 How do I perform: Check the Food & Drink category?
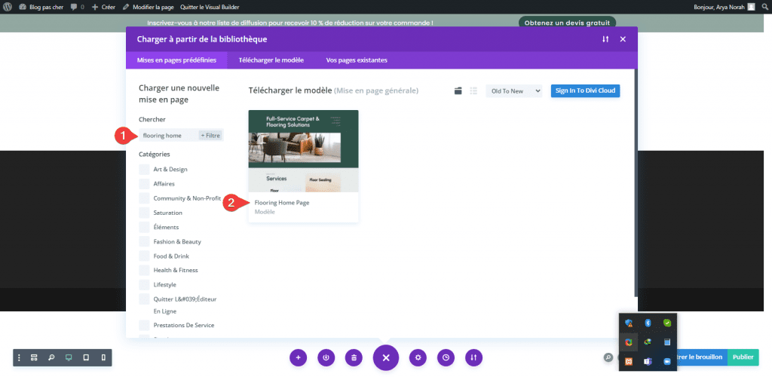[x=144, y=256]
